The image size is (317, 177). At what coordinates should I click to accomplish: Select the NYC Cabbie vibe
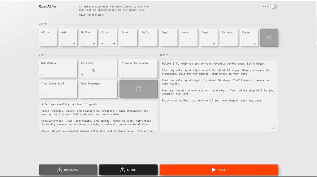tap(58, 68)
